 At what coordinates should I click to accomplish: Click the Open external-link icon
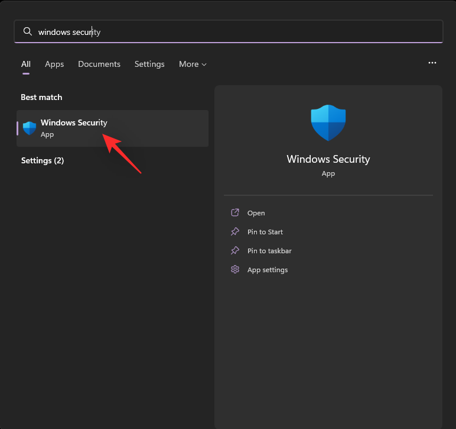235,212
